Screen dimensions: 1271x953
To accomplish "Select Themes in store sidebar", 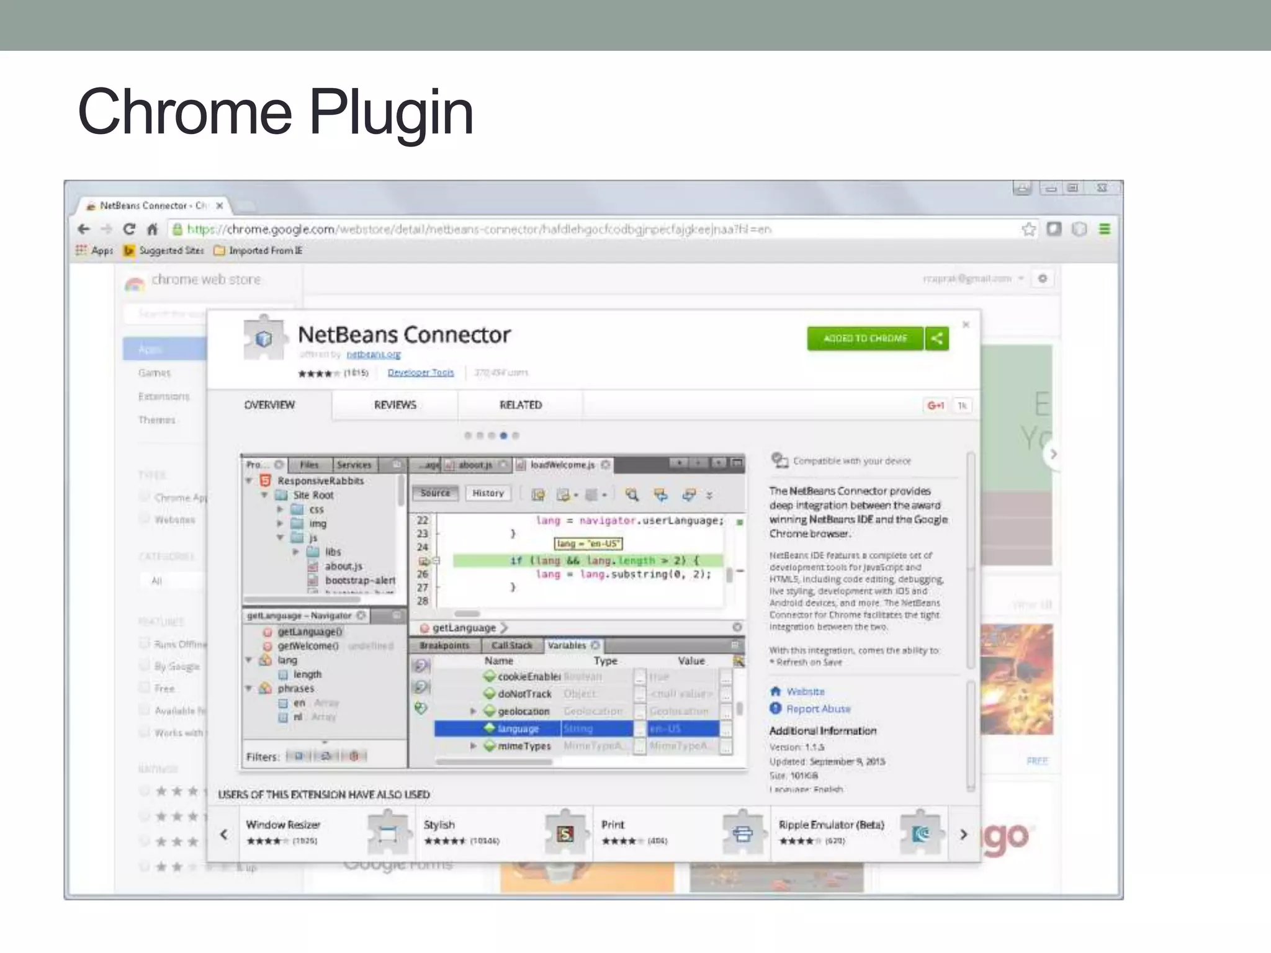I will pyautogui.click(x=156, y=419).
